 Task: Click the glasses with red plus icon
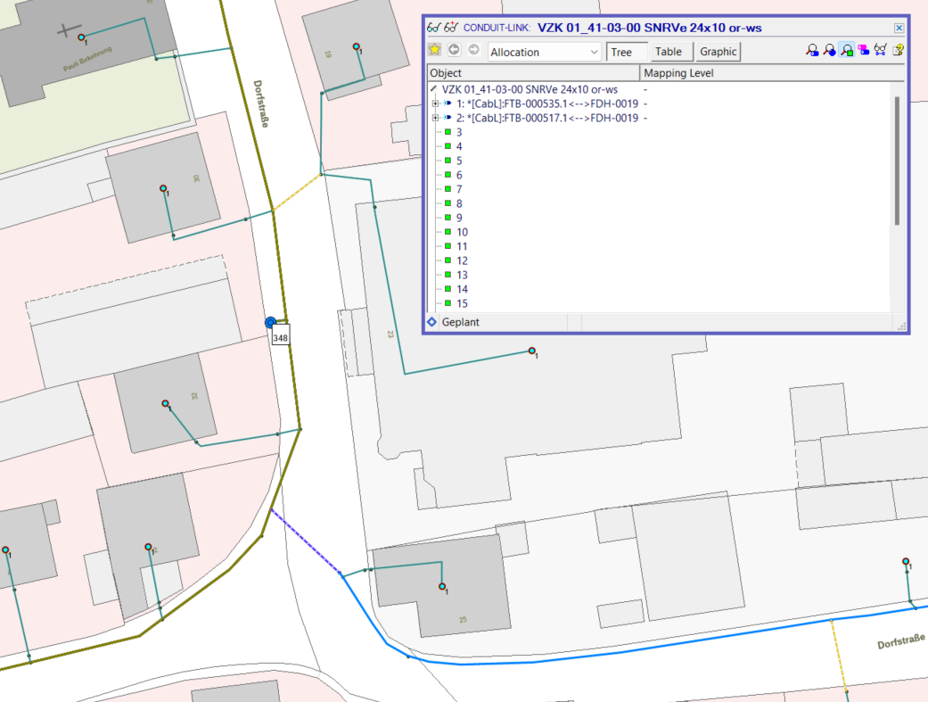pyautogui.click(x=451, y=28)
